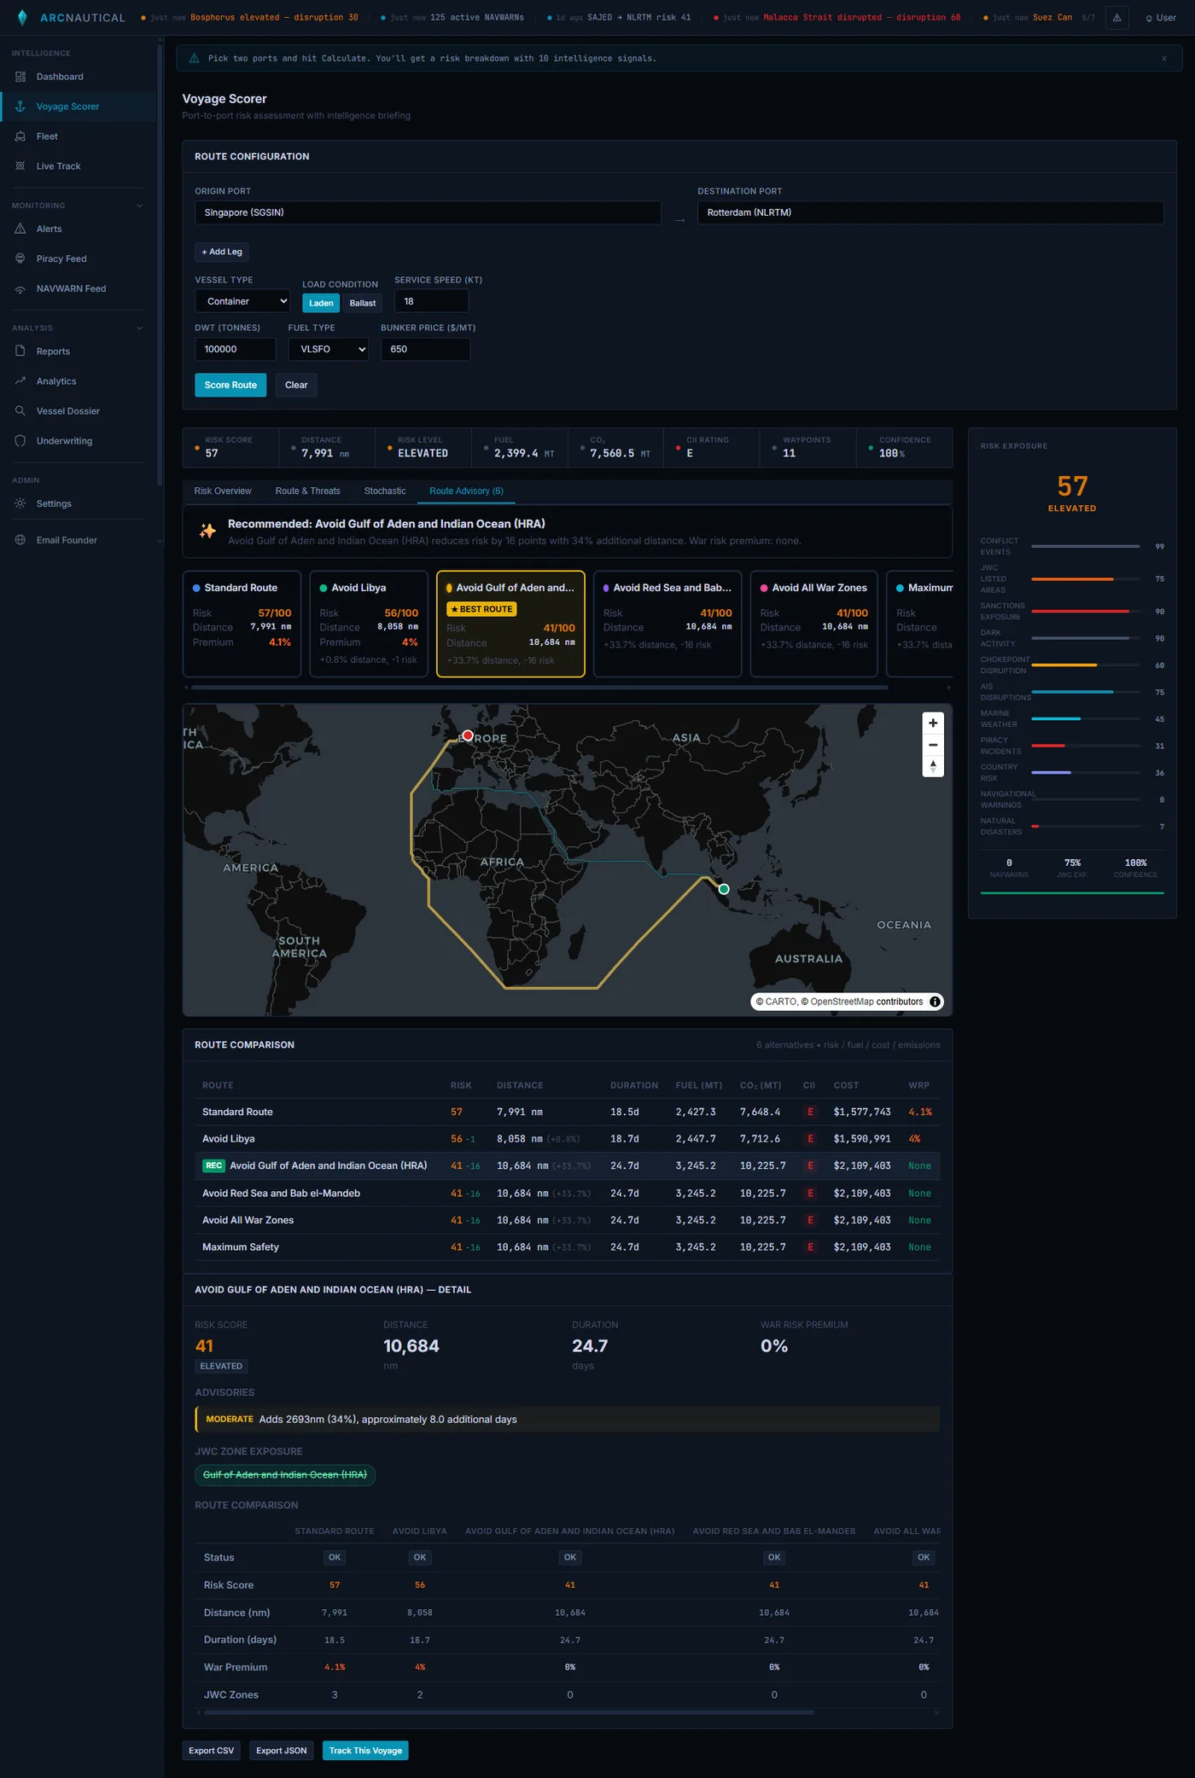Open the Underwriting shield icon
This screenshot has height=1778, width=1195.
(20, 441)
